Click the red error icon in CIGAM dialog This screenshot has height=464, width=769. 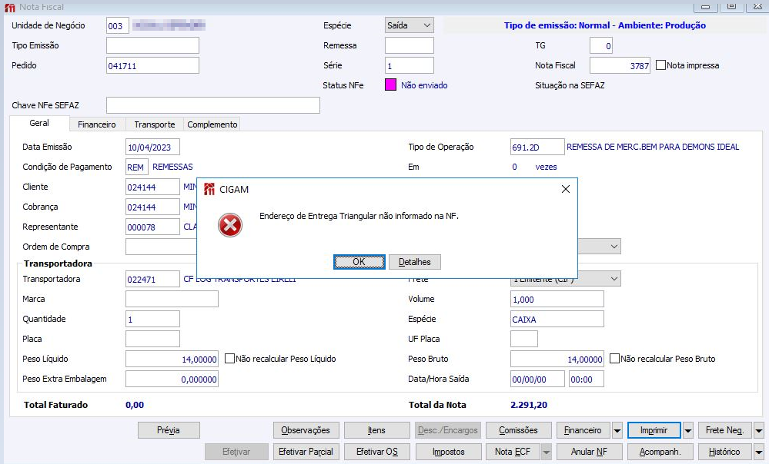230,225
